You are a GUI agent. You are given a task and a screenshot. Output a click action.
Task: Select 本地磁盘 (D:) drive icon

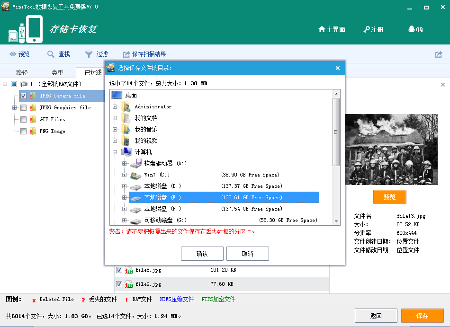point(135,186)
